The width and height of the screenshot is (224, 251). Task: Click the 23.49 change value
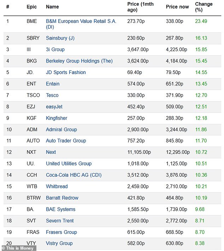[201, 21]
